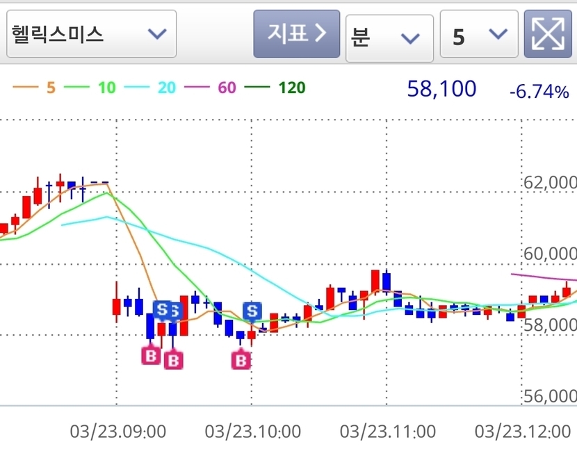Click the 03/23.11:00 time axis label
The height and width of the screenshot is (474, 577).
388,432
